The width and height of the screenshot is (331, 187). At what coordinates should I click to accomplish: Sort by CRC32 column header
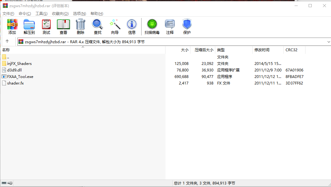[294, 50]
